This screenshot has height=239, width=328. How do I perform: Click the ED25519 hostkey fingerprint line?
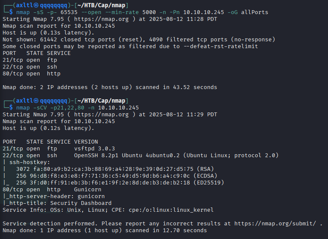tap(120, 182)
